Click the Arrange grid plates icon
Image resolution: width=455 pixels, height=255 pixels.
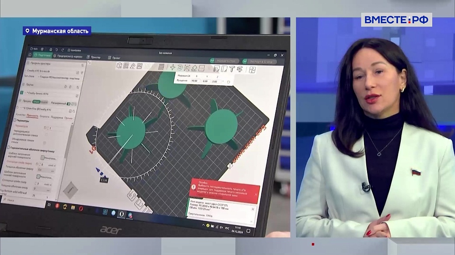pyautogui.click(x=126, y=66)
